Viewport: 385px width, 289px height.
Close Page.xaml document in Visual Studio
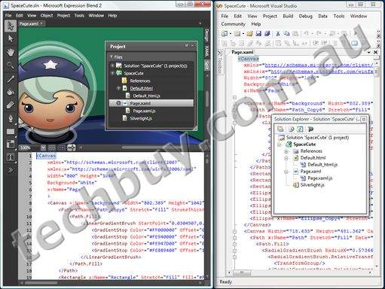point(375,52)
